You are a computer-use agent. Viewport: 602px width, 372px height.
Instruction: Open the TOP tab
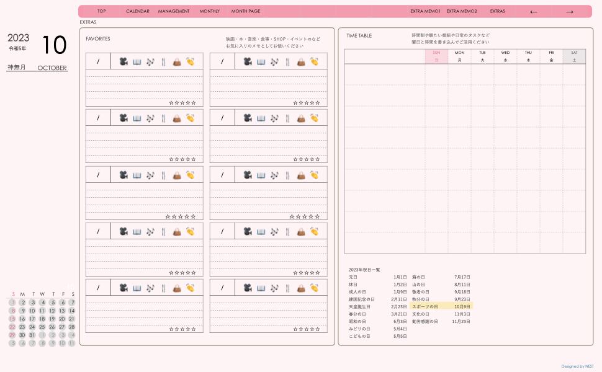(101, 11)
